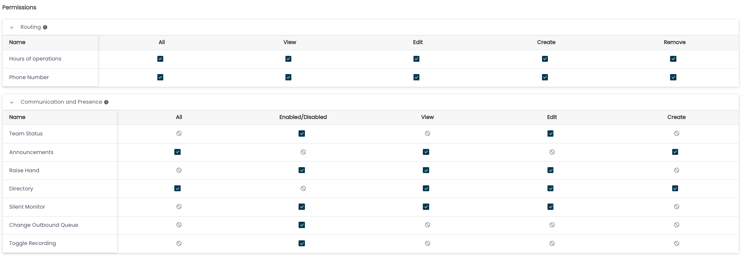The image size is (743, 256).
Task: Uncheck Create for Announcements
Action: tap(675, 152)
